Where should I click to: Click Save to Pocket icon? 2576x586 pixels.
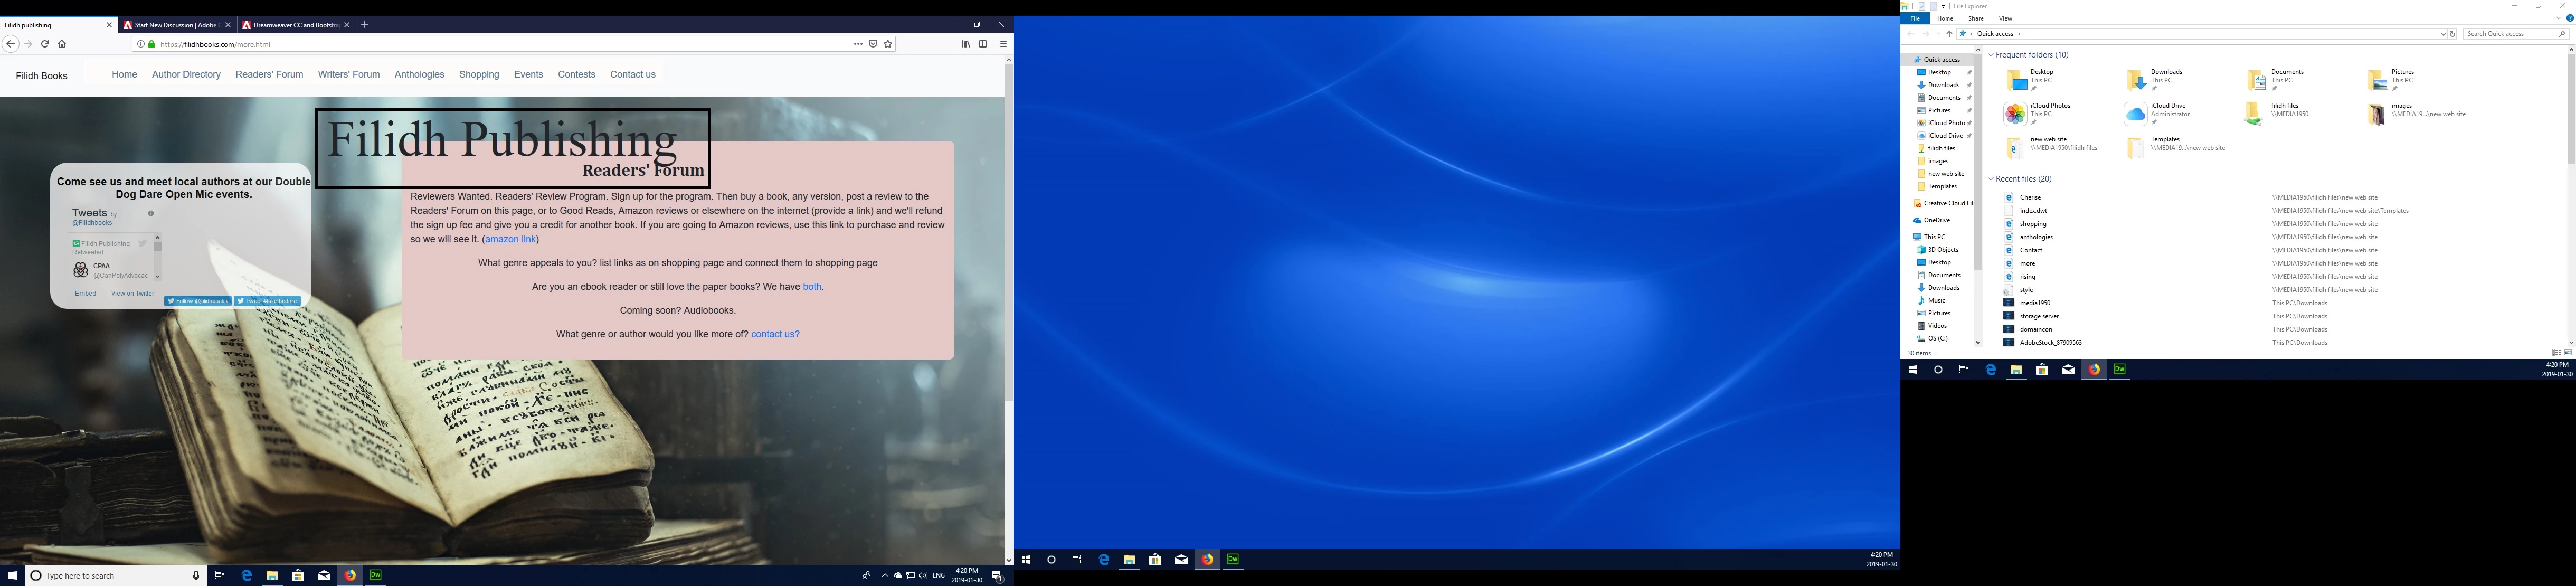tap(873, 44)
